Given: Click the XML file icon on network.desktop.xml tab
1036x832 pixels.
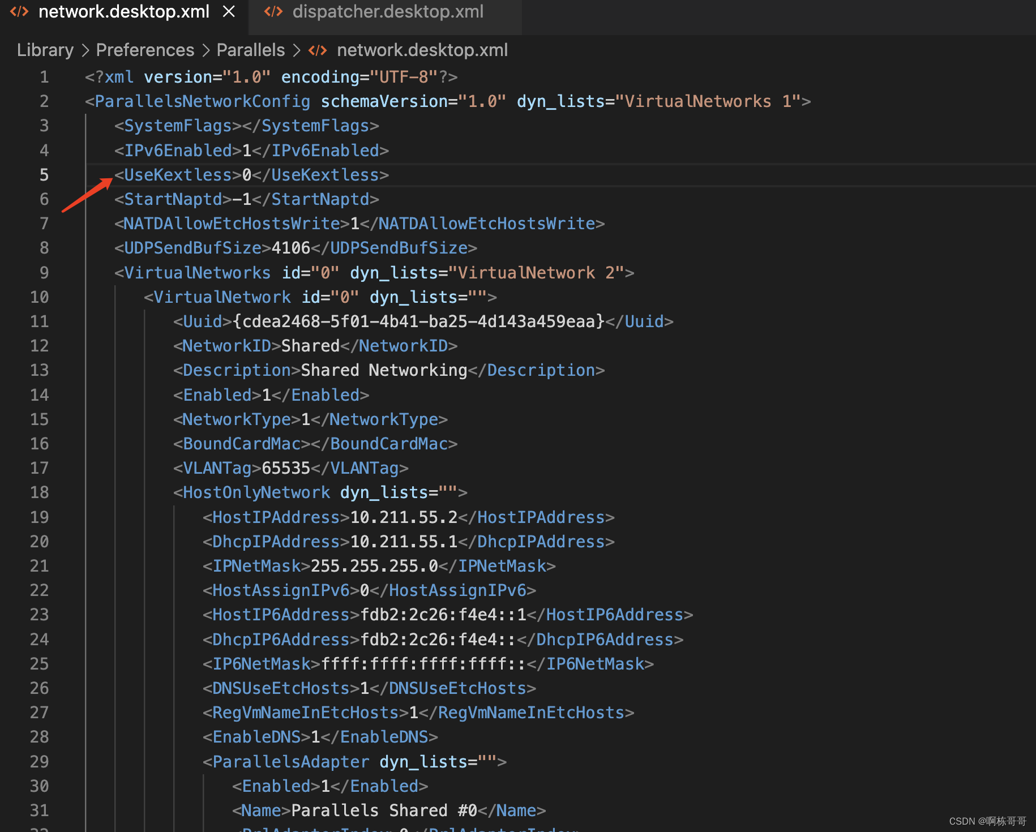Looking at the screenshot, I should (19, 12).
